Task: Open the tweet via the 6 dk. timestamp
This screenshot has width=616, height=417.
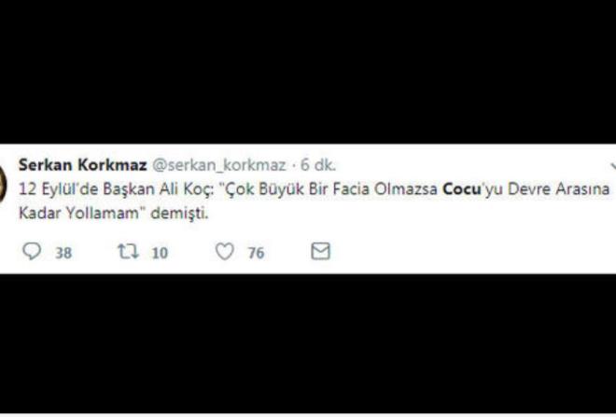Action: point(318,165)
